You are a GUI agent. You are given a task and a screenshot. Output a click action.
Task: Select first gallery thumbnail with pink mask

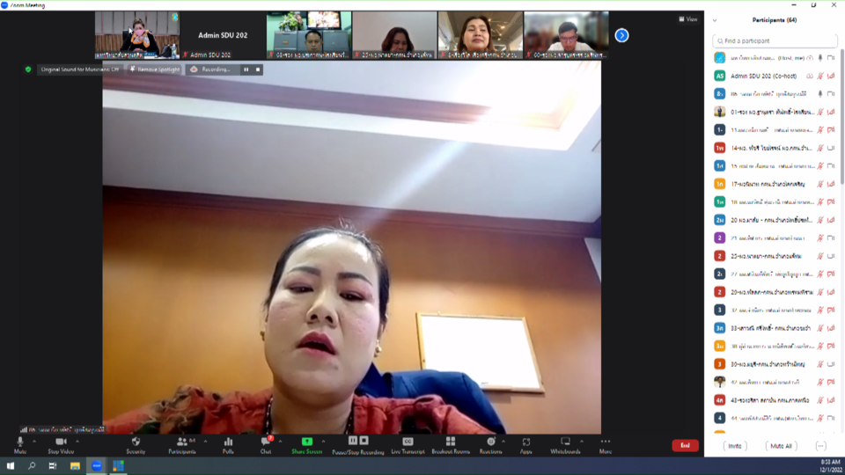click(x=137, y=35)
